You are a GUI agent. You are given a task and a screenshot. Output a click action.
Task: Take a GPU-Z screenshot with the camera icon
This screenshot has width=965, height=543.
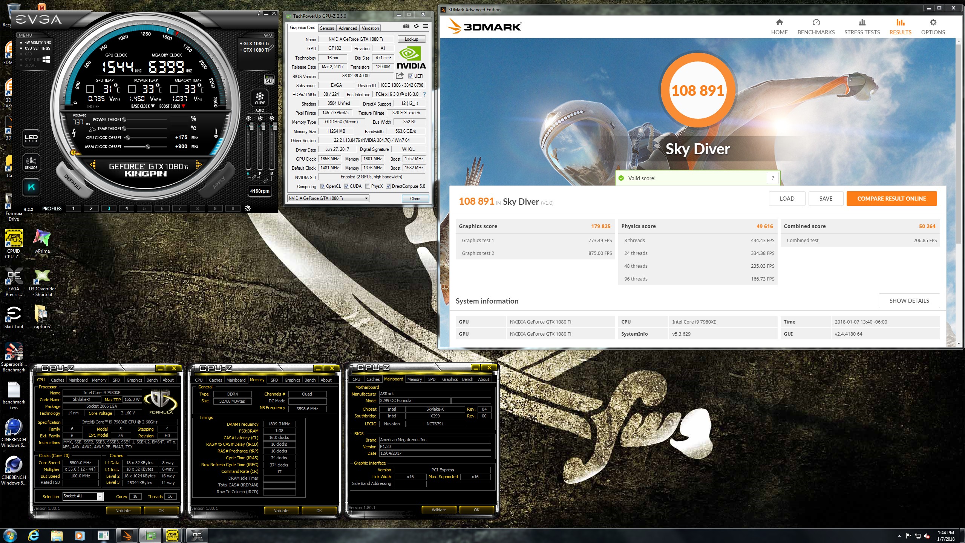point(406,26)
